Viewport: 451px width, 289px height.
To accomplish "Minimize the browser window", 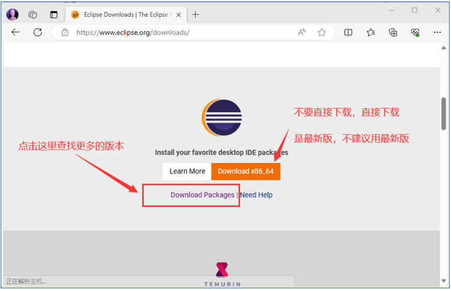I will click(392, 10).
